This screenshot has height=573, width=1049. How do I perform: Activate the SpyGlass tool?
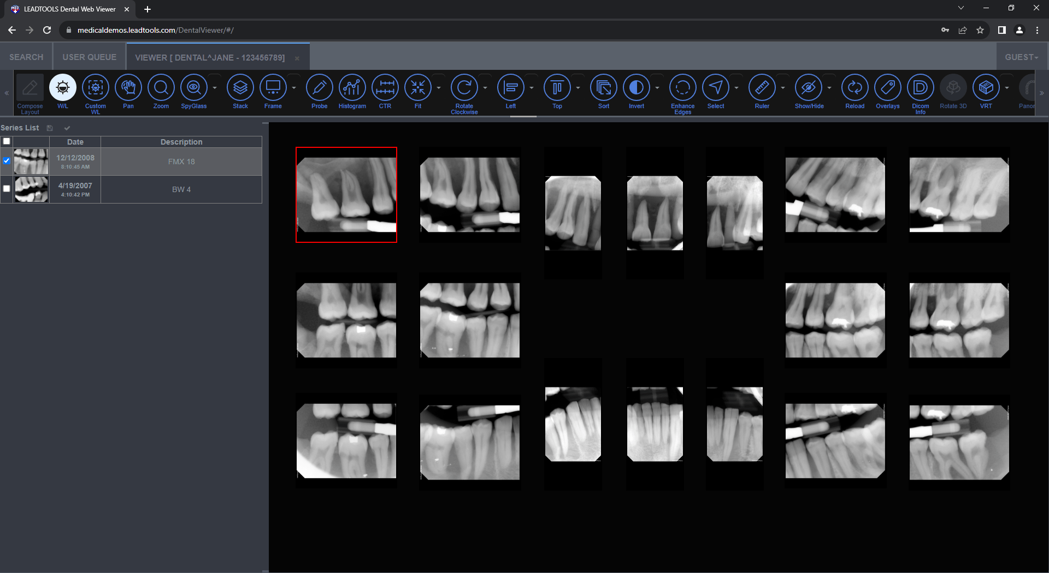click(x=194, y=88)
